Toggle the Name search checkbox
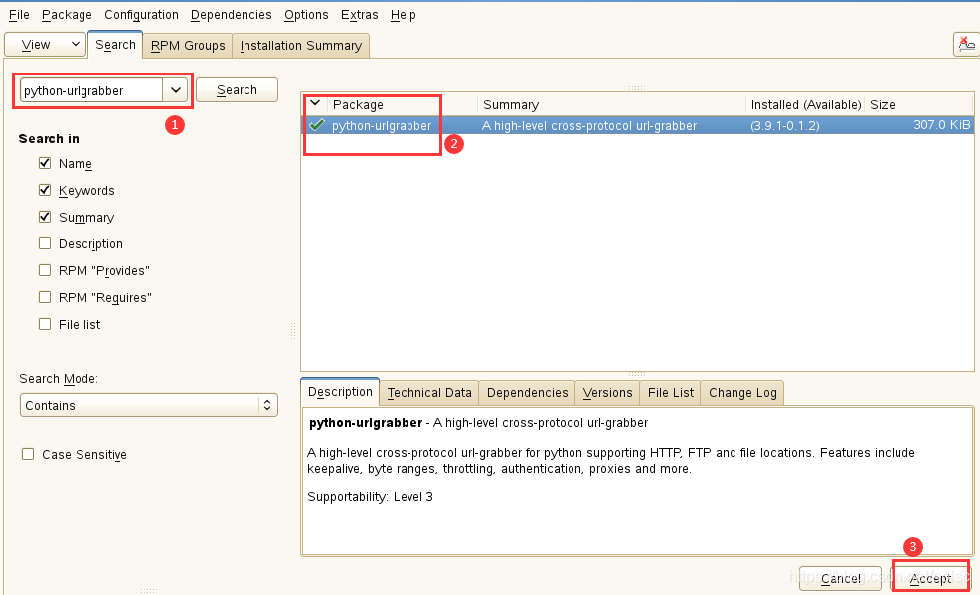 [x=45, y=163]
